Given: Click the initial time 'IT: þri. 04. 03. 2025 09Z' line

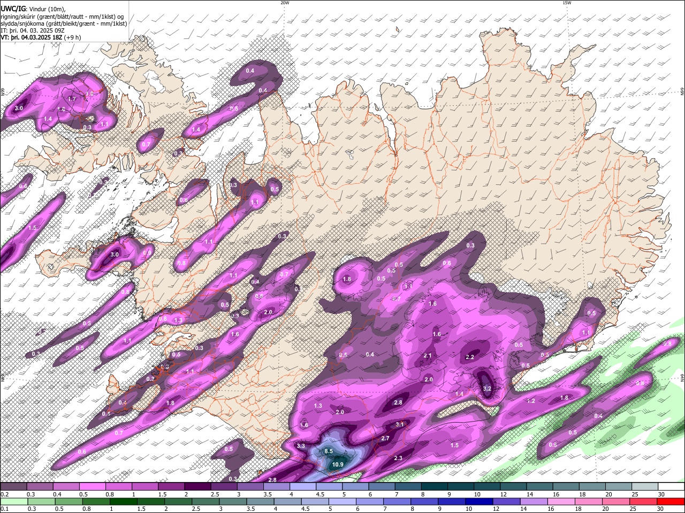Looking at the screenshot, I should 32,30.
